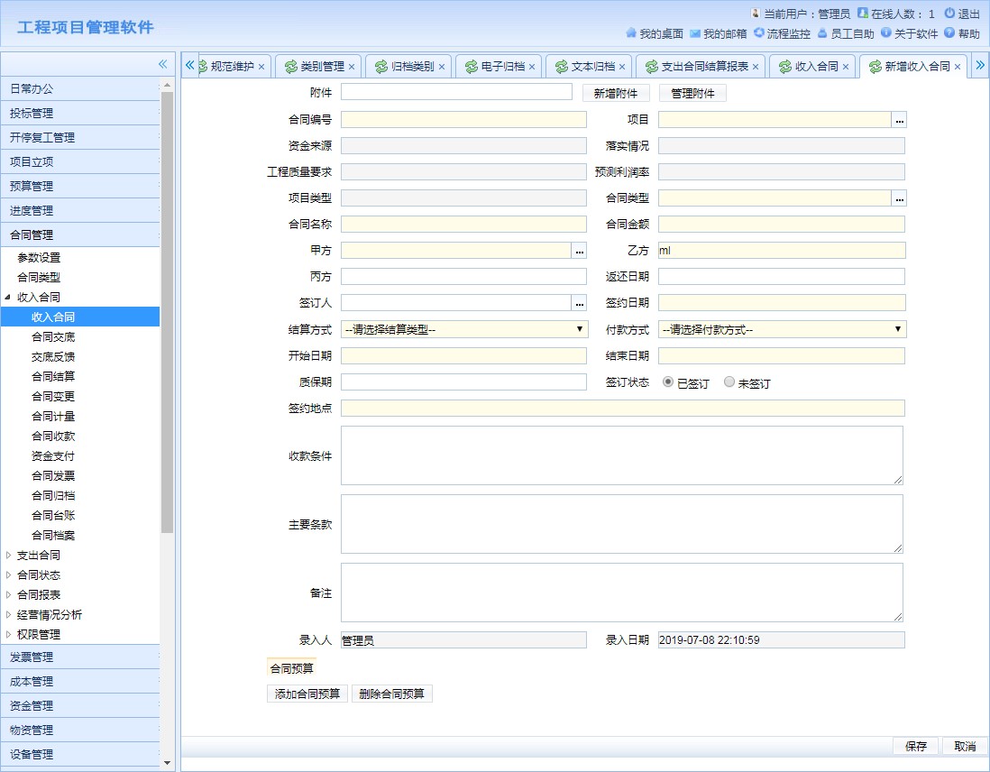Click refresh icon on 文本归档 tab
Screen dimensions: 990x772
562,67
